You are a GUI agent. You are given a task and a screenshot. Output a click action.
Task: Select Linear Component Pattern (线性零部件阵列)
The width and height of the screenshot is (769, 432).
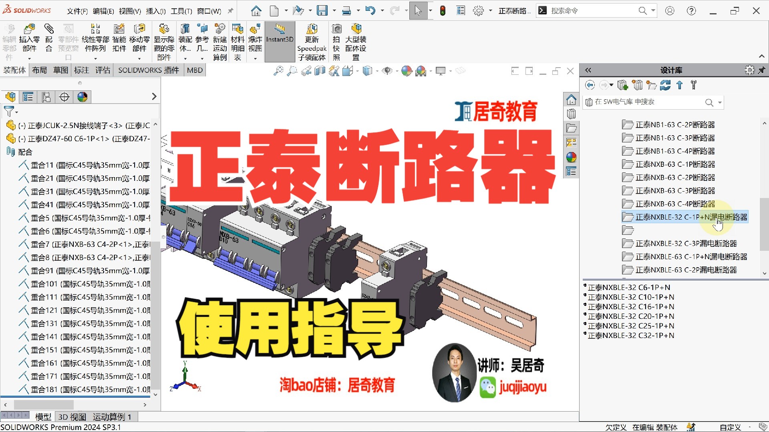pyautogui.click(x=95, y=39)
